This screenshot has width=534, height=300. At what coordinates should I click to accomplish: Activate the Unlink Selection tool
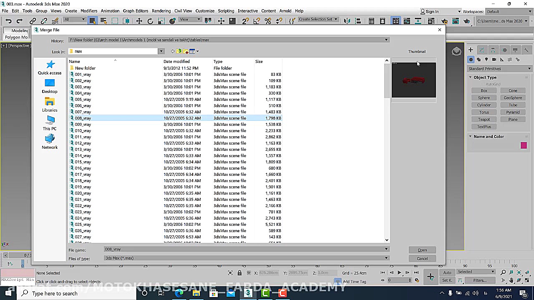tap(44, 21)
